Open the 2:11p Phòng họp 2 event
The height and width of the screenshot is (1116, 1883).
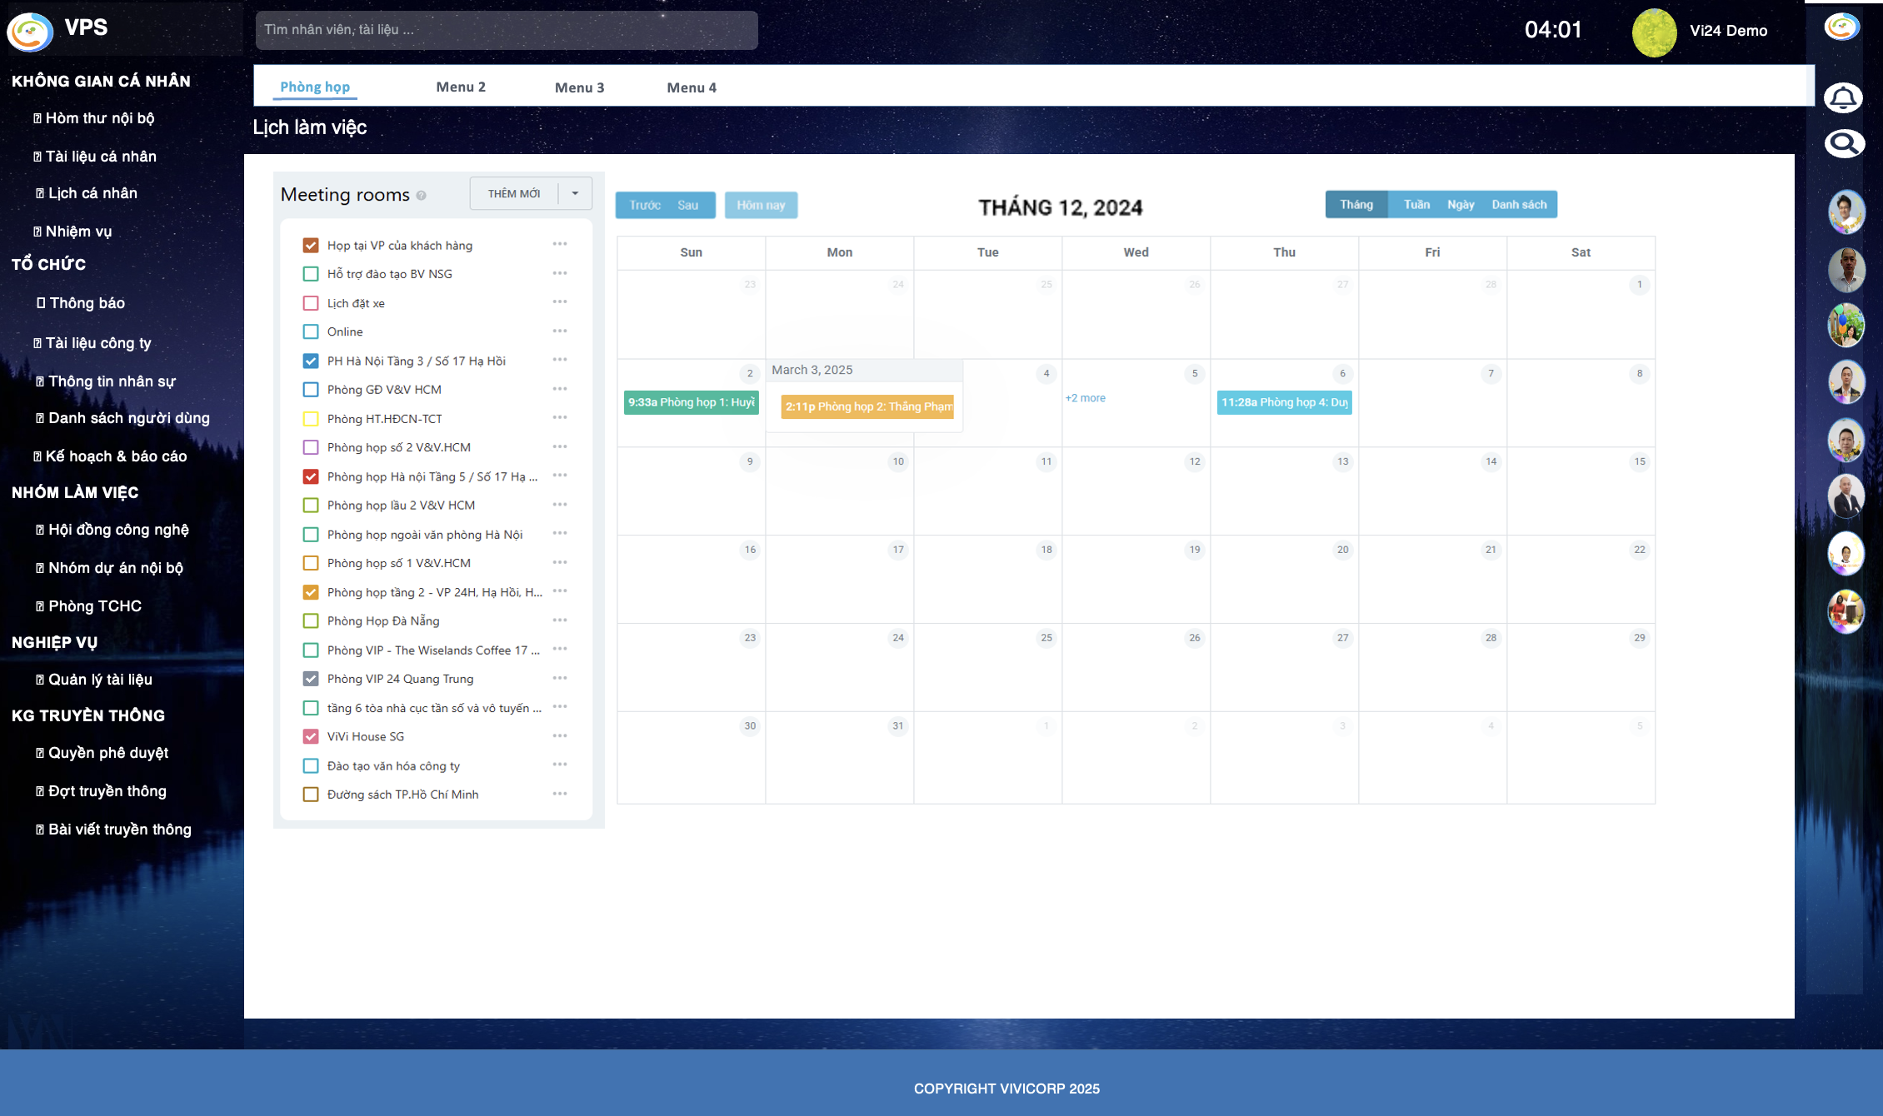(867, 406)
